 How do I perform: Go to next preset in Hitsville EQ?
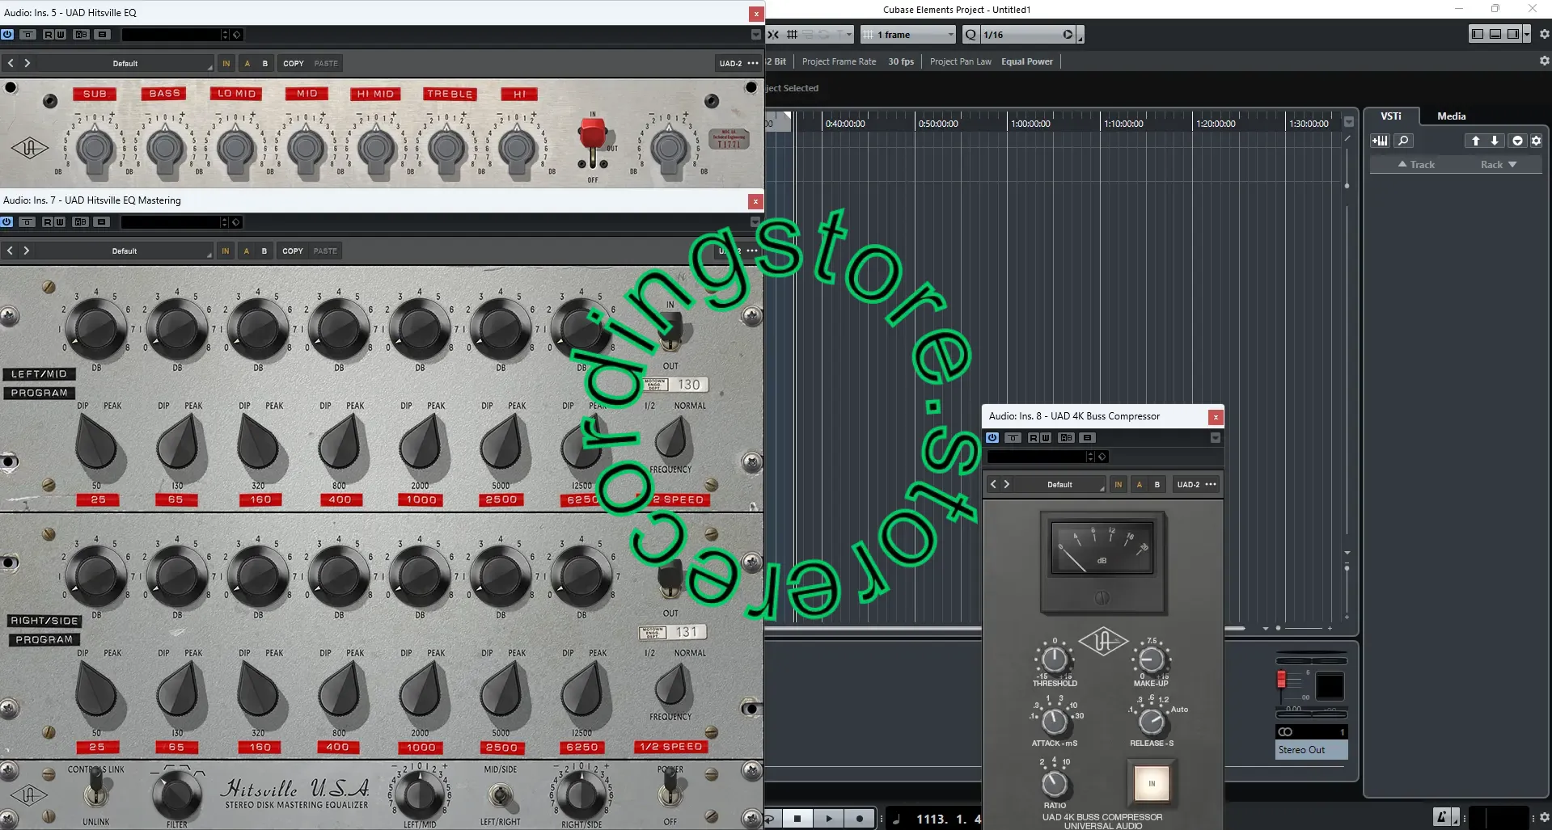(27, 63)
